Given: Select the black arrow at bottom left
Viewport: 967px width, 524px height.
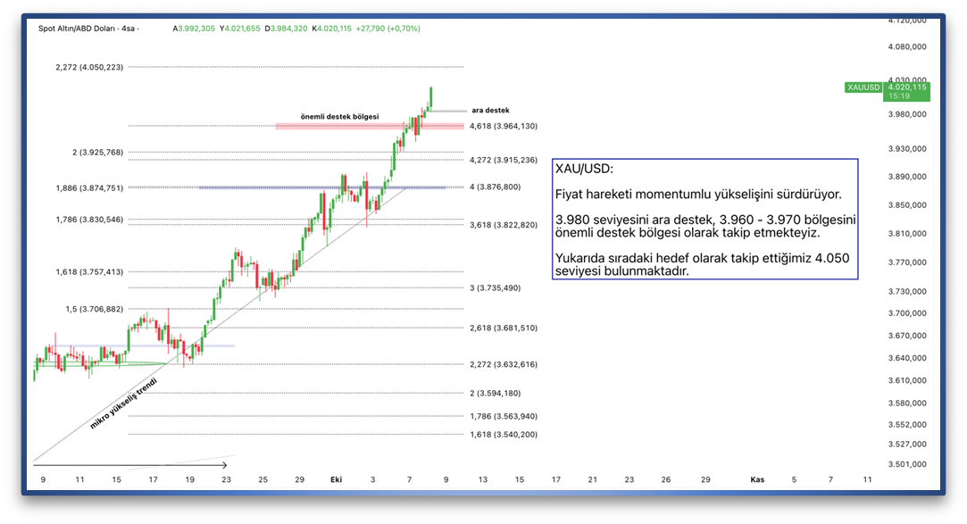Looking at the screenshot, I should point(129,465).
